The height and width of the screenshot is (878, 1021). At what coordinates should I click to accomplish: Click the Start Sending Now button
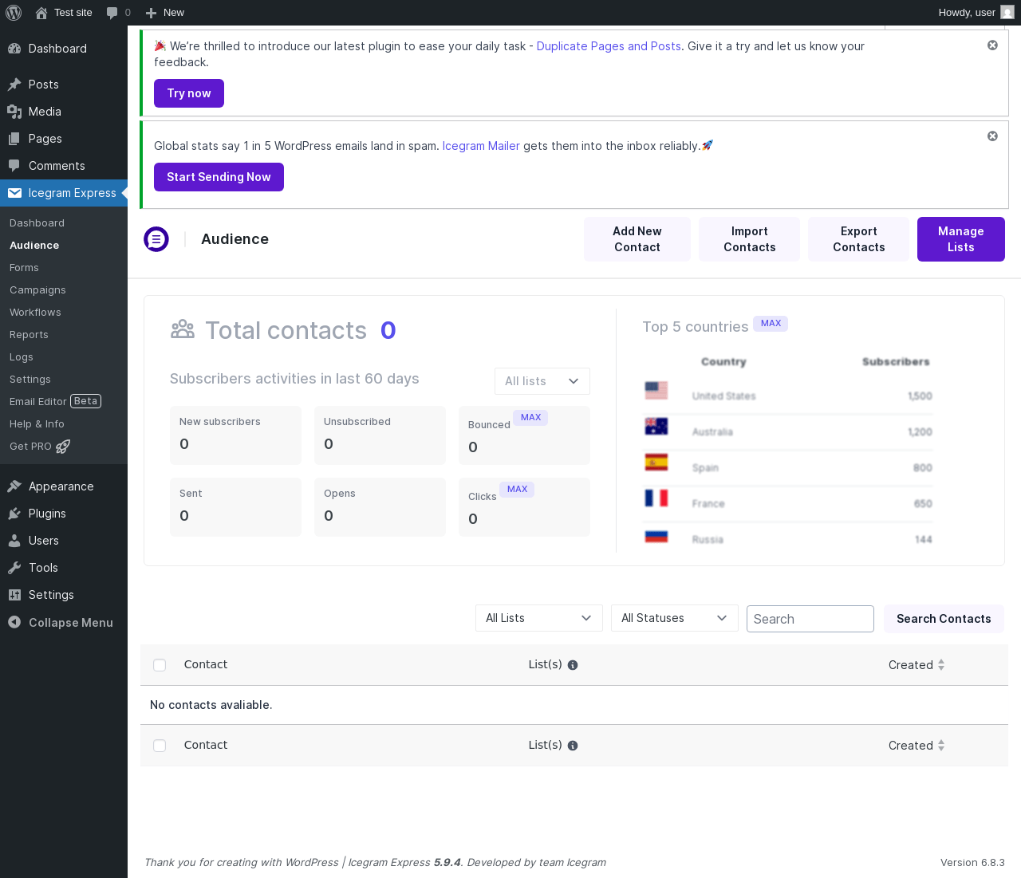coord(219,177)
